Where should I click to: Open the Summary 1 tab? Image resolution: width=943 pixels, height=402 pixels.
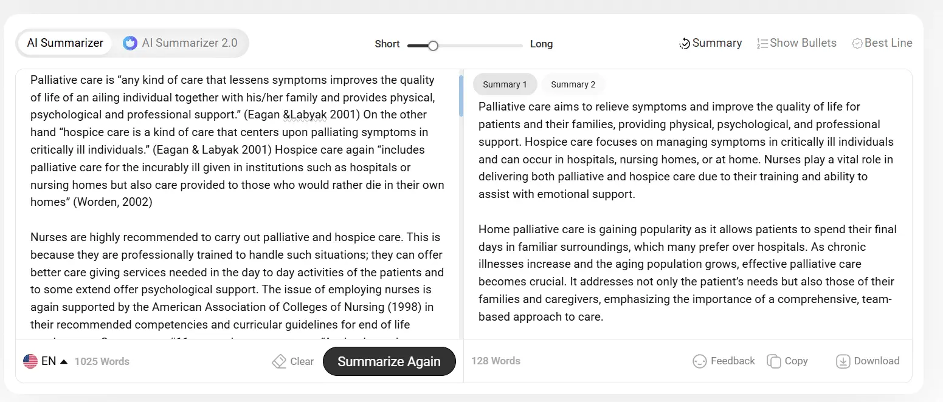[x=505, y=84]
